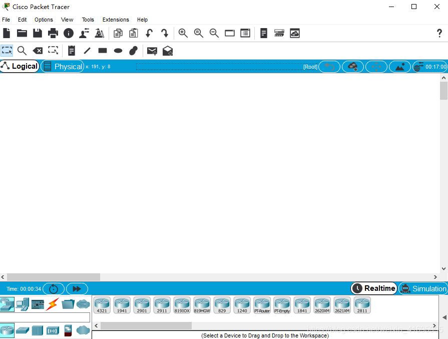Expand side panel collapse arrow

[444, 317]
